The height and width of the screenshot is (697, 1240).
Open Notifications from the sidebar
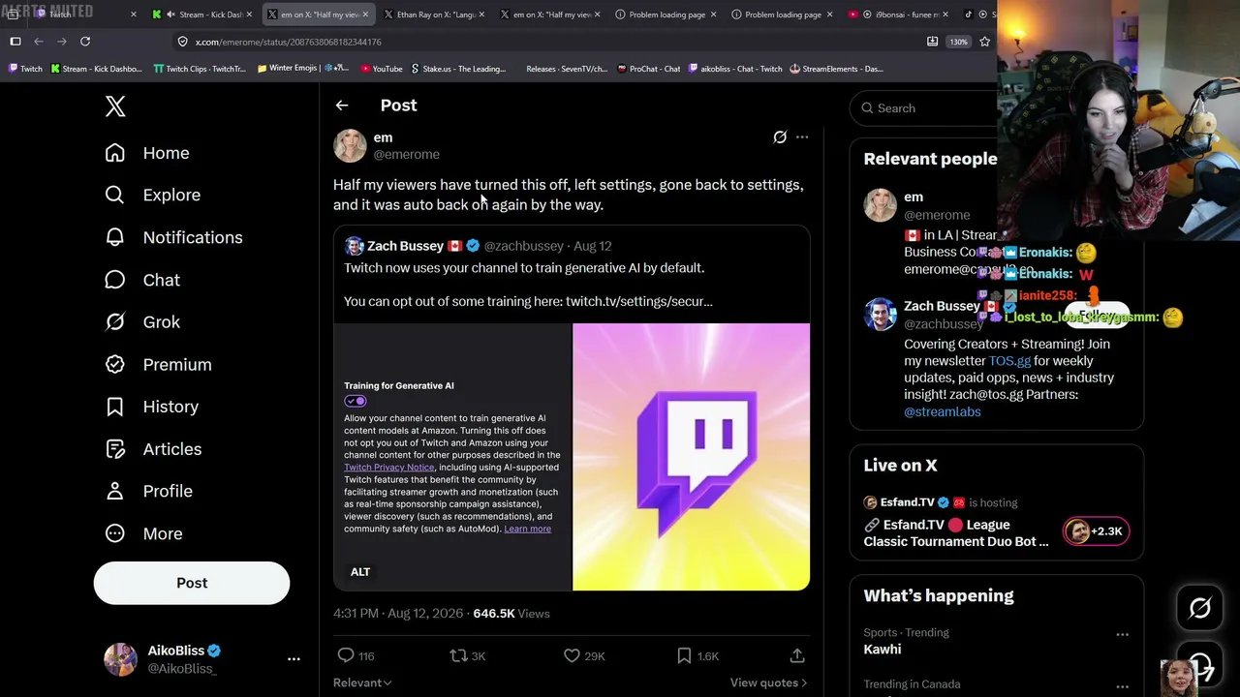173,237
